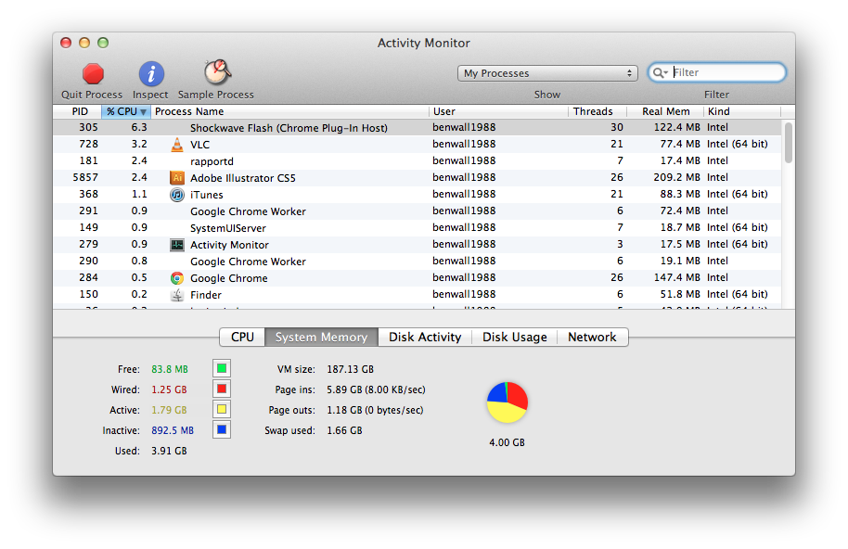Click the Page outs 1.18 GB value
The width and height of the screenshot is (848, 549).
375,410
